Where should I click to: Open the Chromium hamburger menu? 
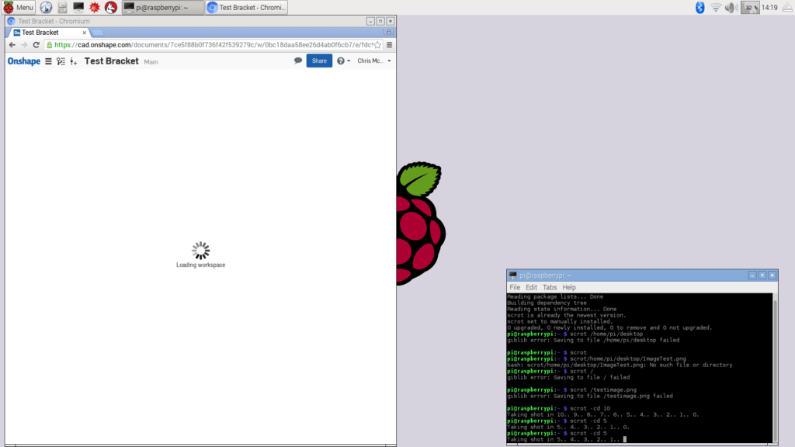pos(390,45)
